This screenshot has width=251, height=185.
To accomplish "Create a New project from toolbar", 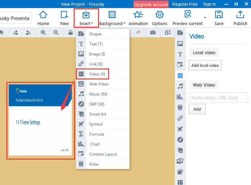I will point(65,18).
